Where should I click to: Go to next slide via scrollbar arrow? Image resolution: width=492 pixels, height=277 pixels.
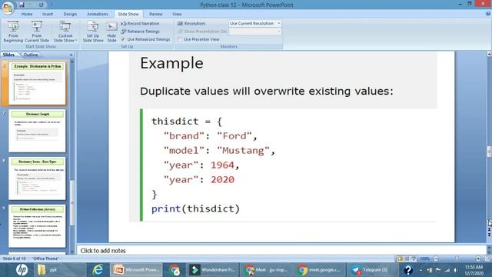(489, 235)
